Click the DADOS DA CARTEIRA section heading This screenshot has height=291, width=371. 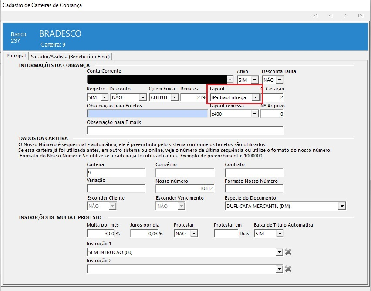[x=44, y=138]
